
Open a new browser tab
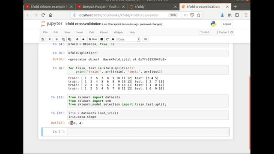click(235, 7)
